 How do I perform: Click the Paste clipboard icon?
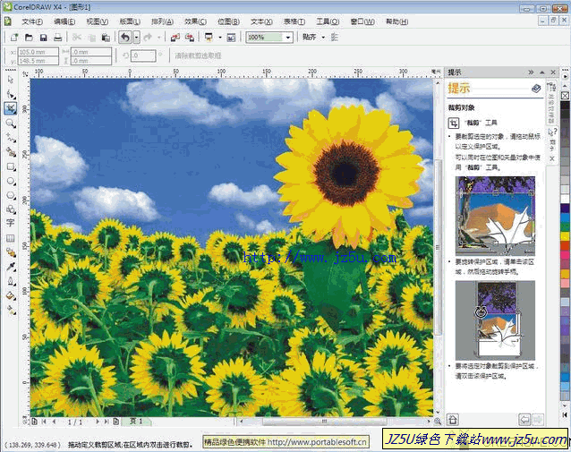[106, 38]
